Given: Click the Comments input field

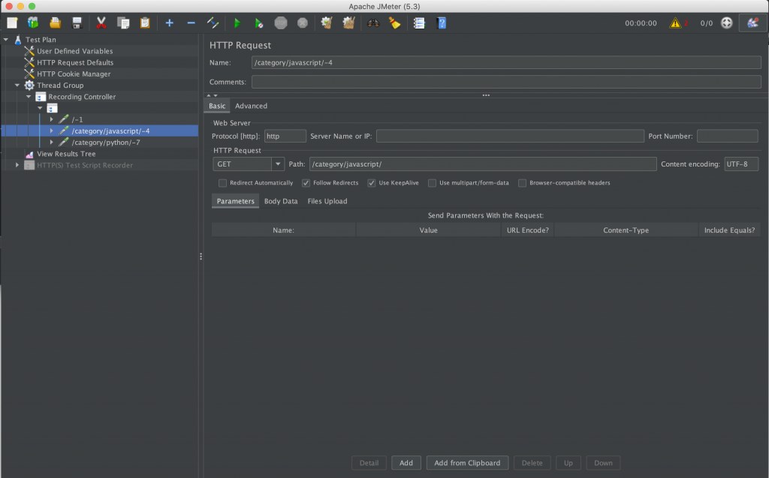Looking at the screenshot, I should tap(506, 82).
